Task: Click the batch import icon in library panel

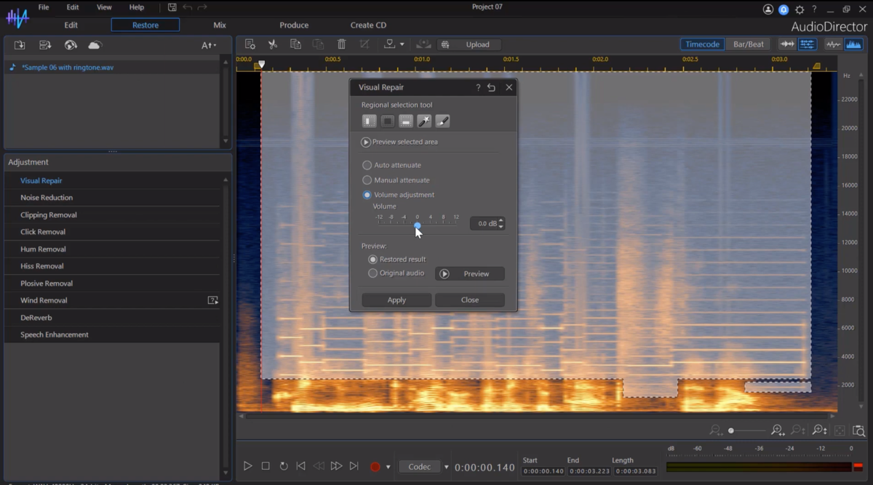Action: [x=45, y=45]
